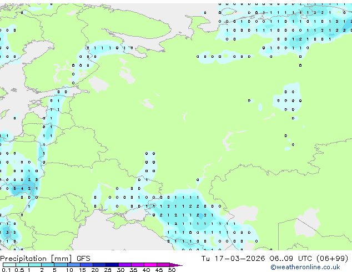The image size is (352, 272).
Task: Select the 30–35 mm purple legend swatch
Action: [x=124, y=265]
